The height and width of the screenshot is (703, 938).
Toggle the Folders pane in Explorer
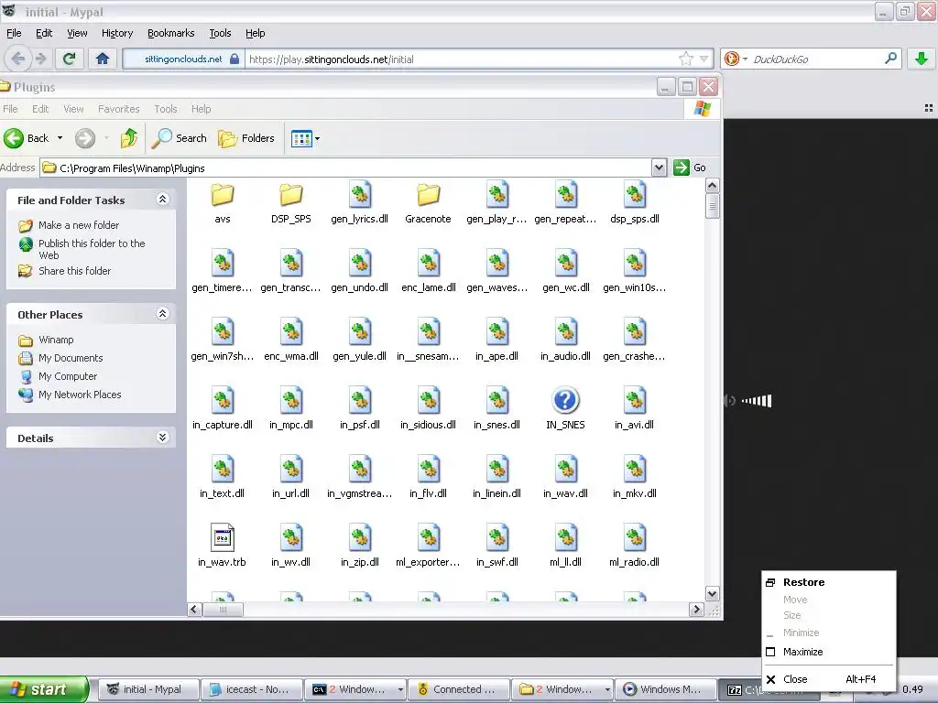tap(245, 138)
